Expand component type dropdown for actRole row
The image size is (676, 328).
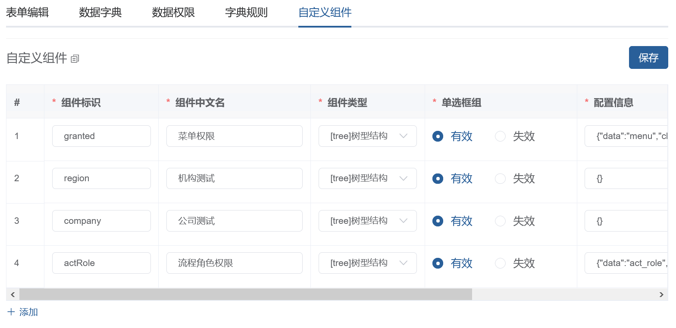click(367, 263)
